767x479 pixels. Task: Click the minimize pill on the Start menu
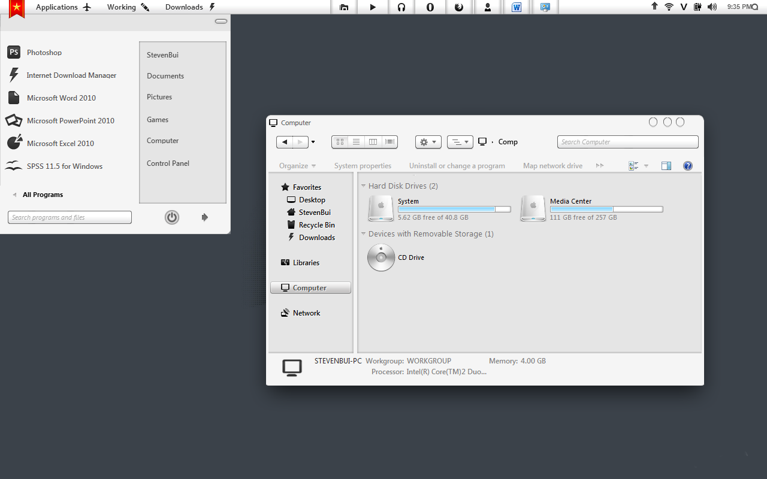[221, 22]
